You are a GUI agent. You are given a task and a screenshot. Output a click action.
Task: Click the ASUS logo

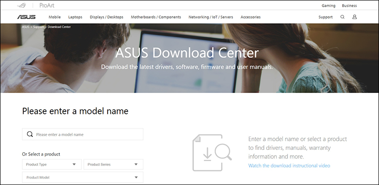[27, 17]
